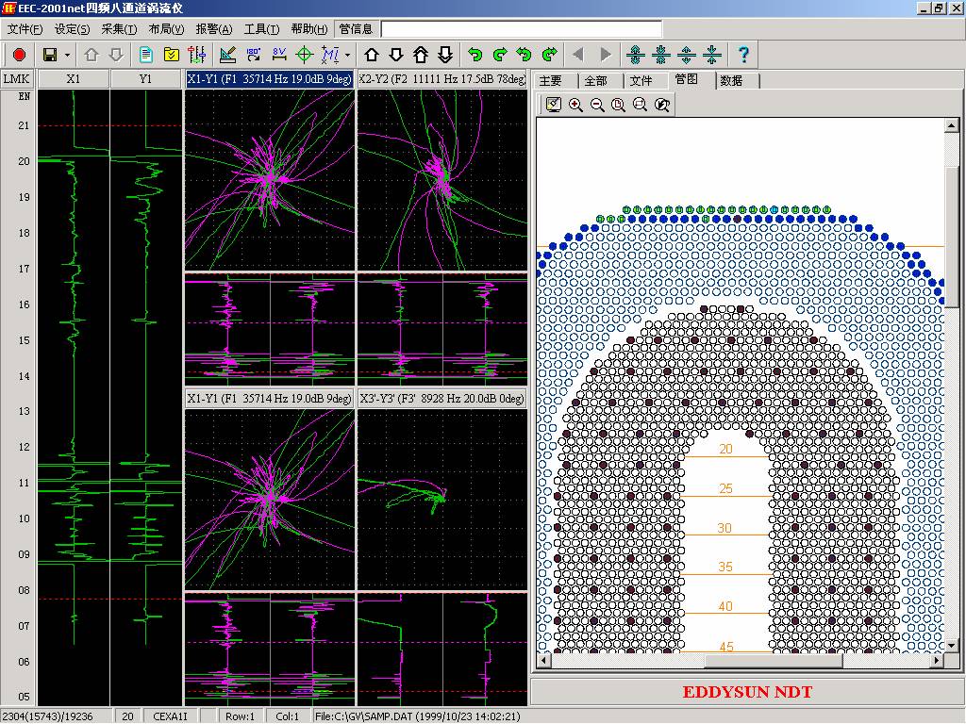Screen dimensions: 966x724
Task: Click the yellow checklist document icon
Action: click(173, 55)
